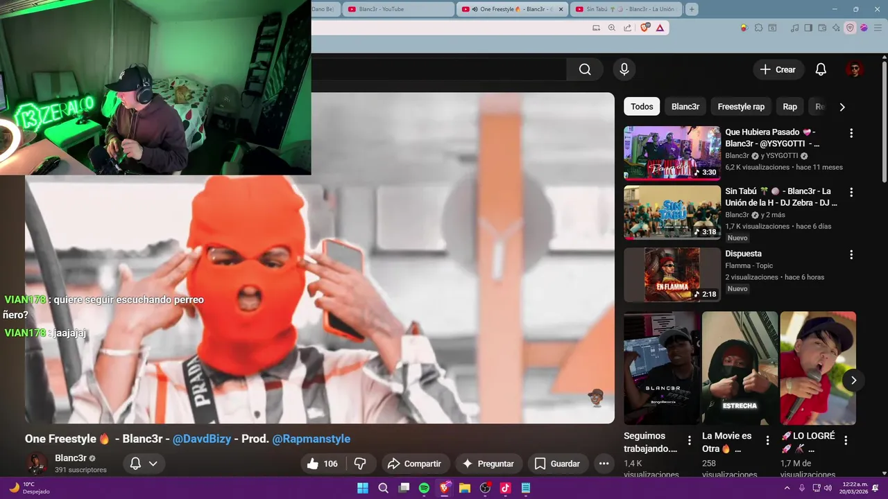Image resolution: width=888 pixels, height=499 pixels.
Task: Open the Leo AI sparkle icon
Action: coord(836,28)
